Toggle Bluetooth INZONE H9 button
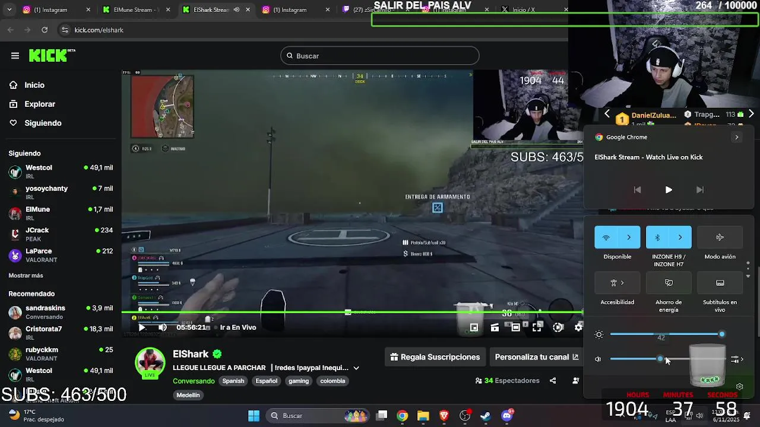Image resolution: width=760 pixels, height=427 pixels. [x=657, y=237]
